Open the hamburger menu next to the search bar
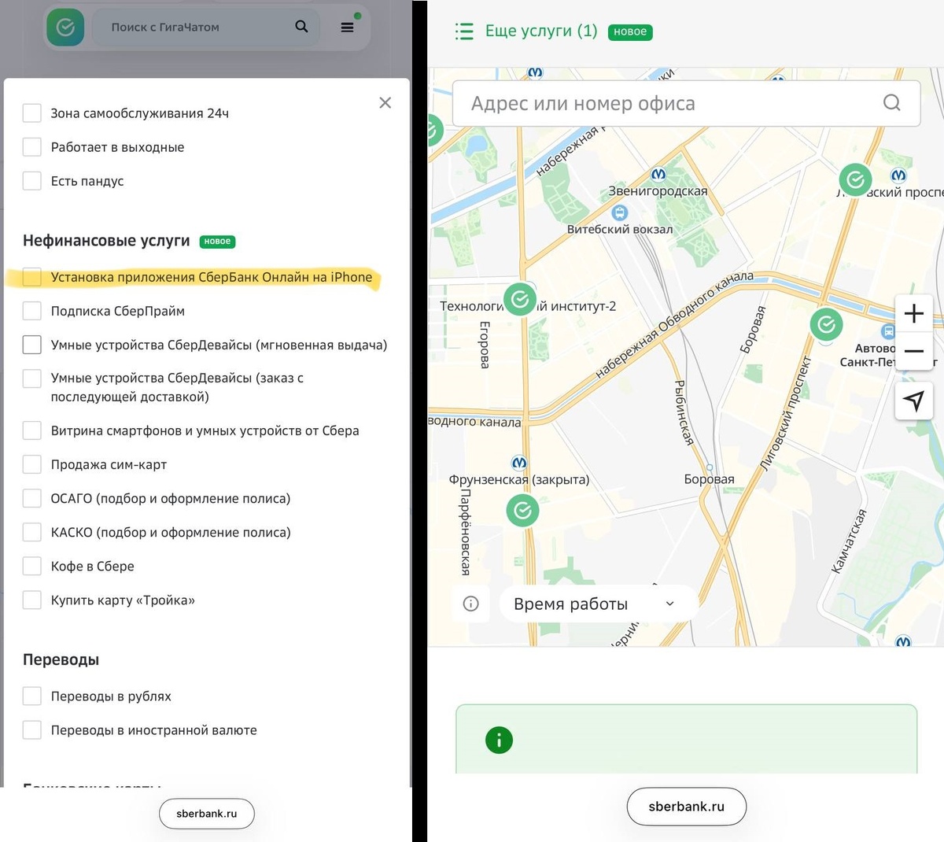This screenshot has width=944, height=842. (x=346, y=27)
